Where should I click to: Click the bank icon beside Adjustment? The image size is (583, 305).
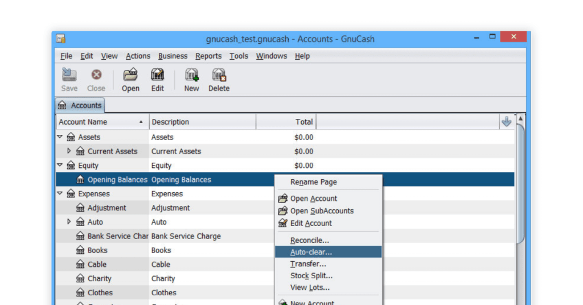pyautogui.click(x=80, y=208)
